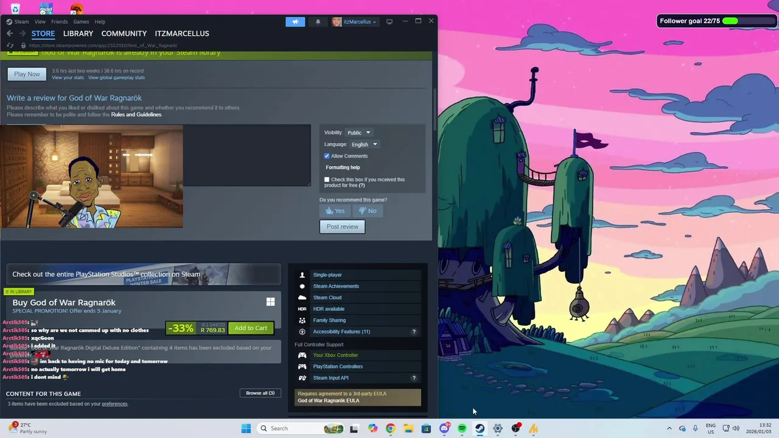Open the preferences link under content
779x438 pixels.
(x=114, y=404)
